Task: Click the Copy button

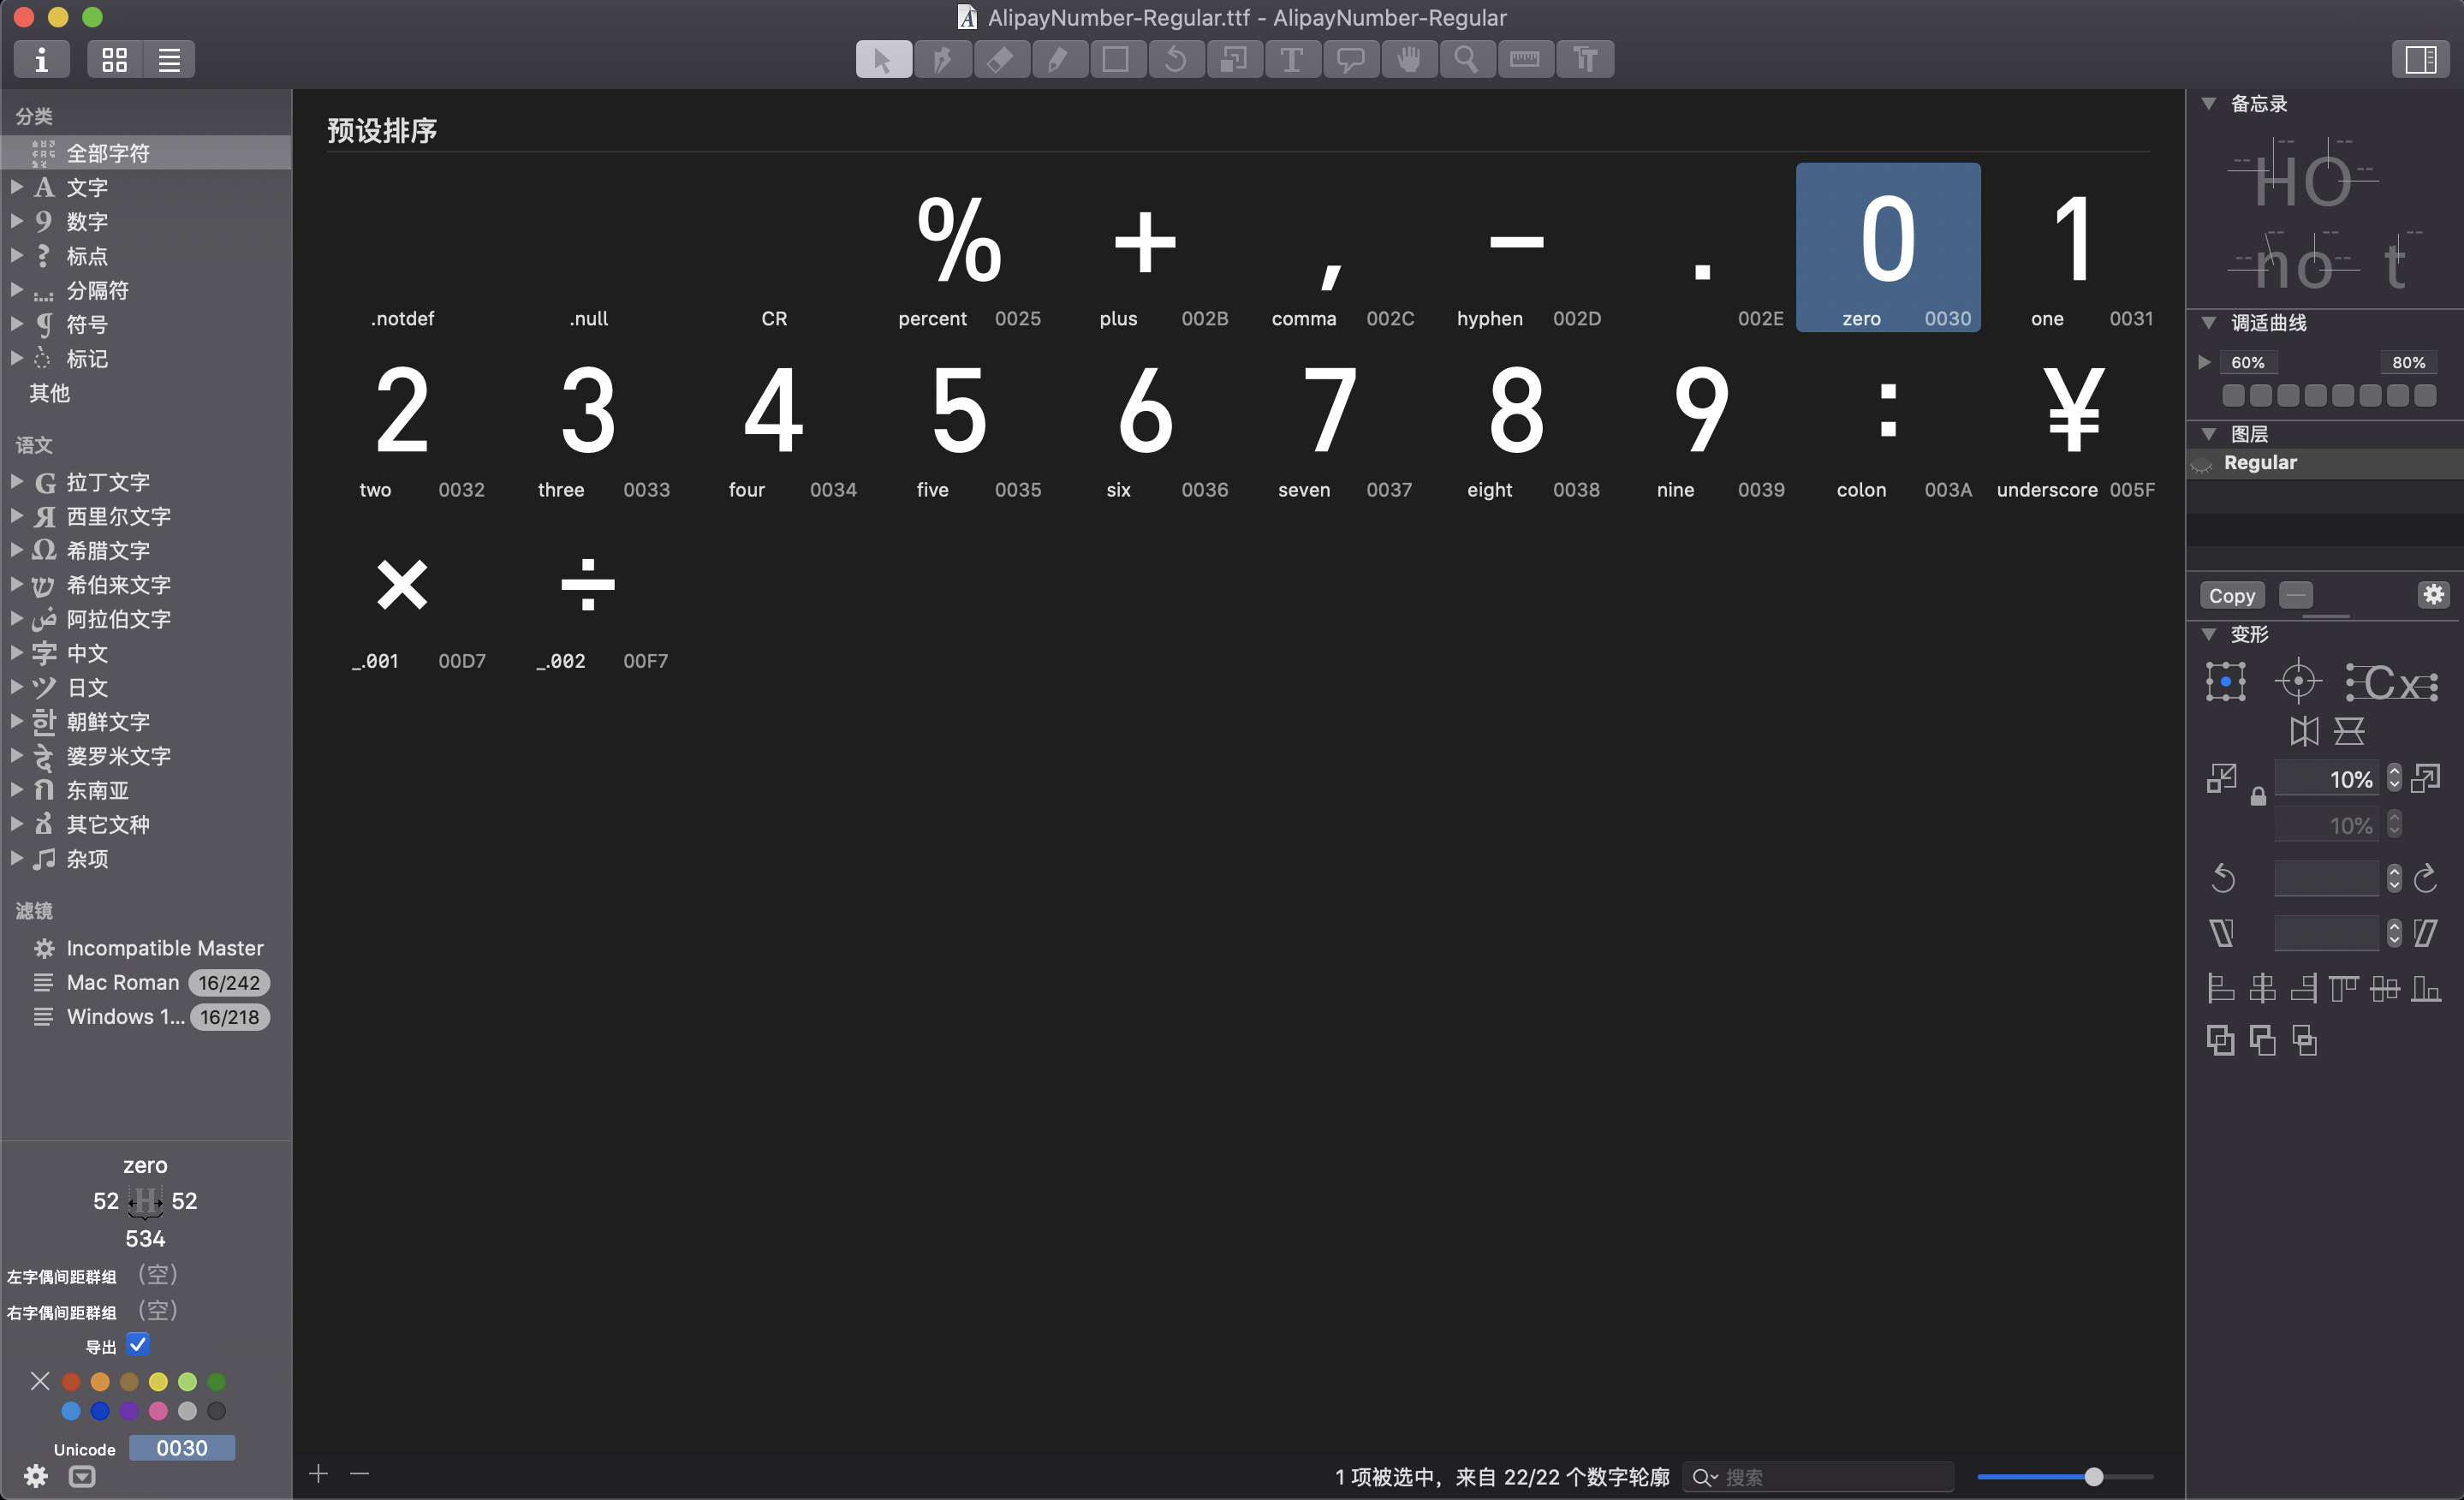Action: coord(2231,595)
